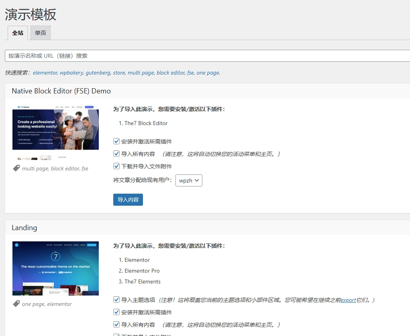Uncheck 下载并导入文件附件 option
The width and height of the screenshot is (410, 336).
[x=116, y=166]
